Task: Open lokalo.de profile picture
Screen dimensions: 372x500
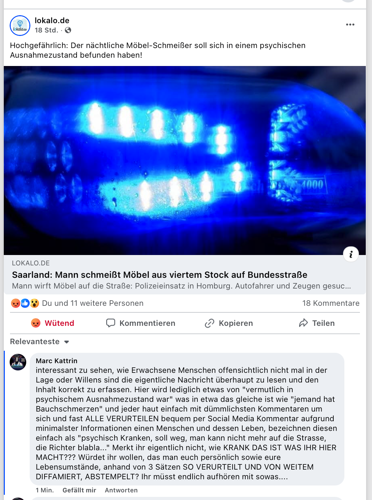Action: point(20,26)
